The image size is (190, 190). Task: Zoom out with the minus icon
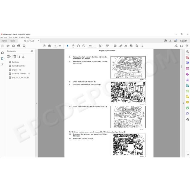(78, 46)
